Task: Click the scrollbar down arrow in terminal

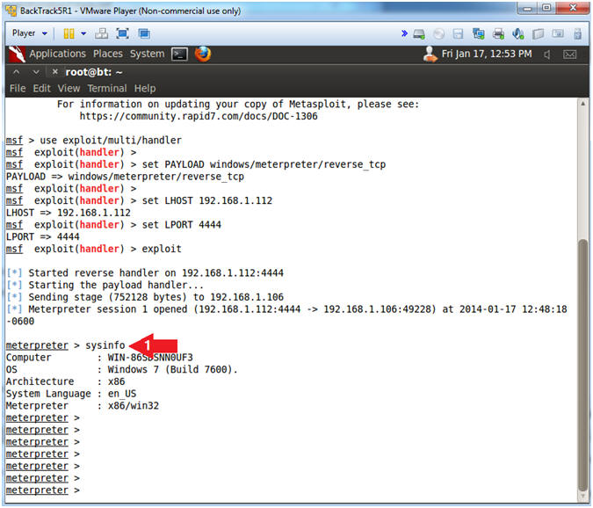Action: [582, 497]
